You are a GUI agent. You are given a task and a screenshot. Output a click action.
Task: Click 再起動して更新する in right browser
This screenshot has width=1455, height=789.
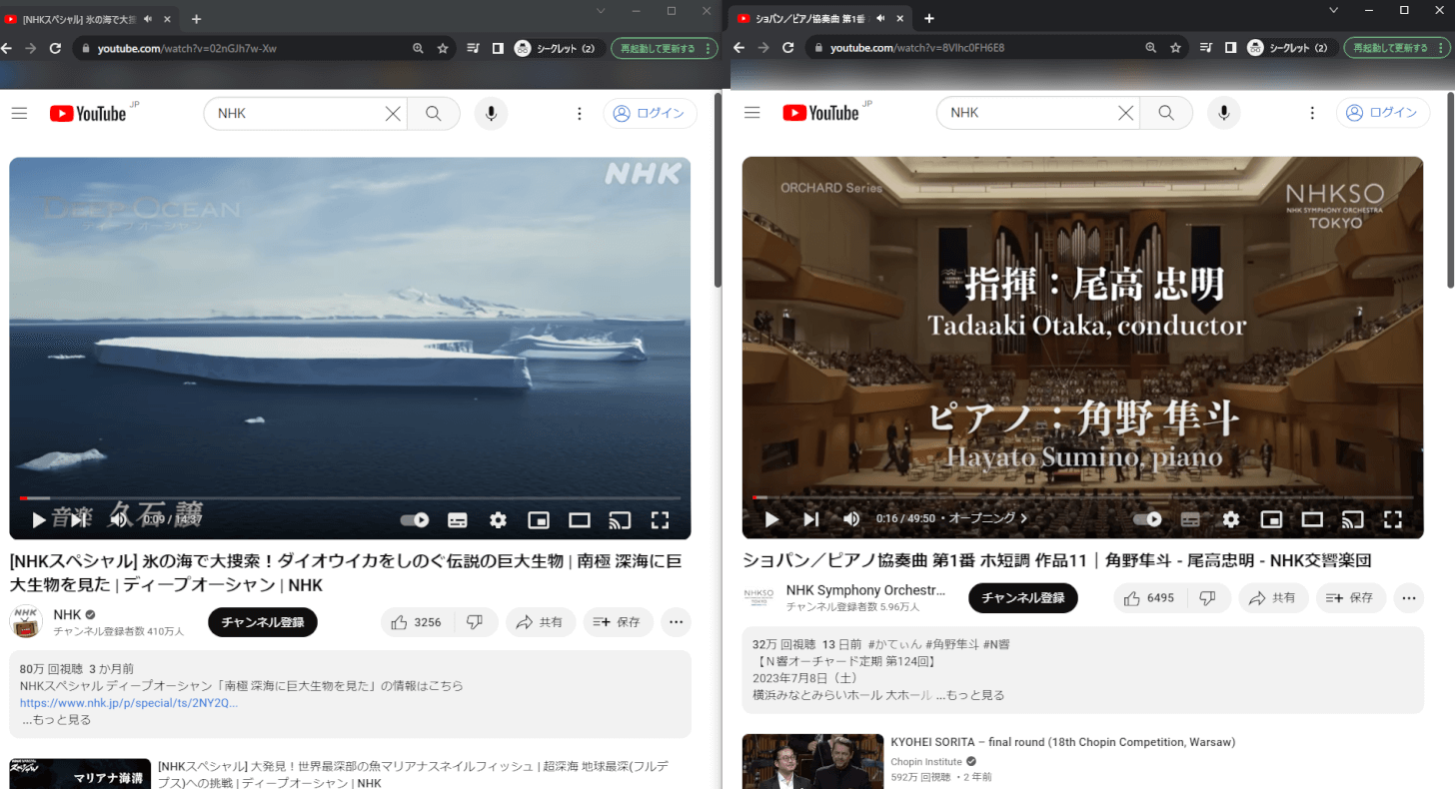coord(1396,48)
